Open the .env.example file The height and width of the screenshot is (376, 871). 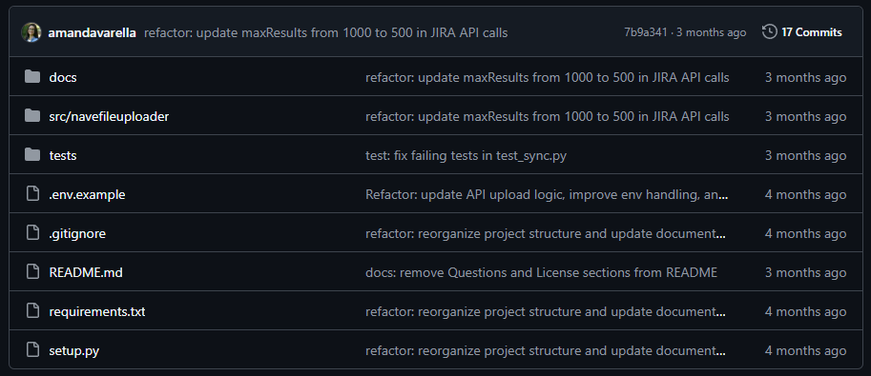click(87, 194)
